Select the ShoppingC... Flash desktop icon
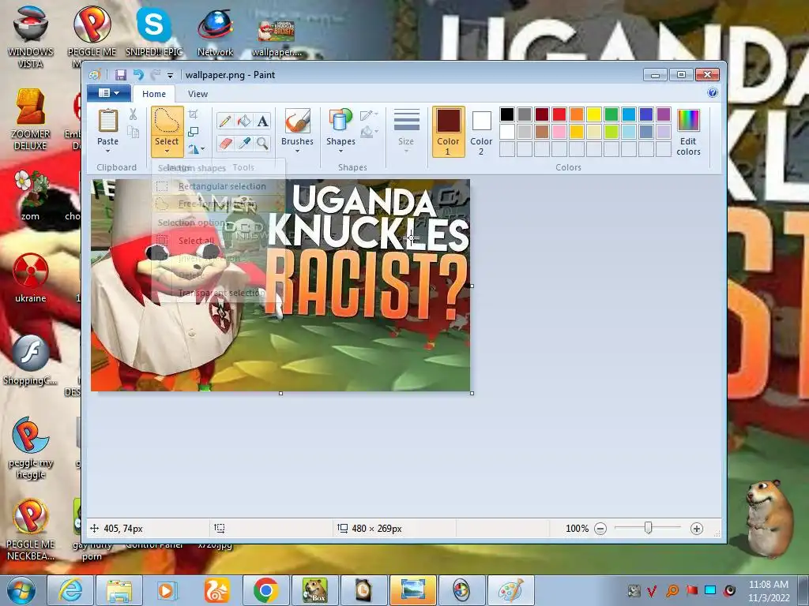Image resolution: width=809 pixels, height=606 pixels. (31, 360)
